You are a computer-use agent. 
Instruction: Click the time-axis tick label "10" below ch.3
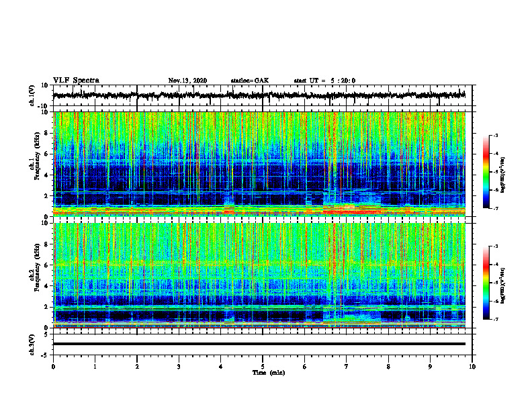click(472, 367)
